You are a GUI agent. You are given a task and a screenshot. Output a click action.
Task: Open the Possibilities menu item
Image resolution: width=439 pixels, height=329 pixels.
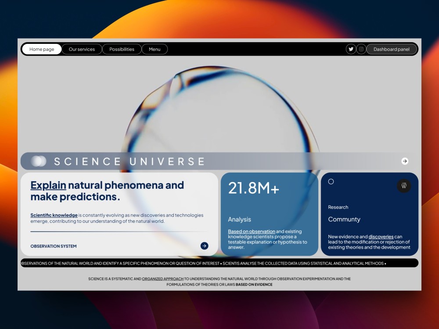point(122,49)
